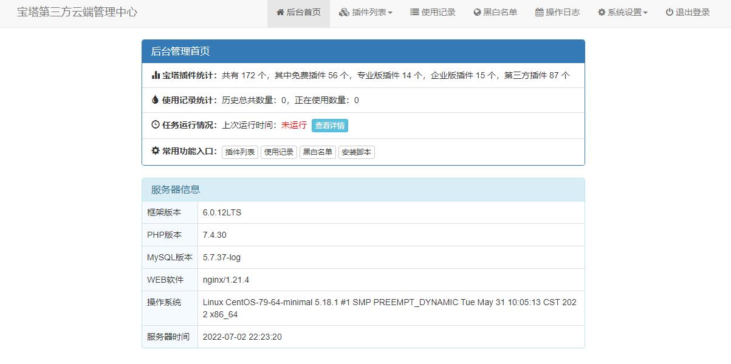
Task: Click the globe icon beside 黑白名单
Action: pos(477,12)
